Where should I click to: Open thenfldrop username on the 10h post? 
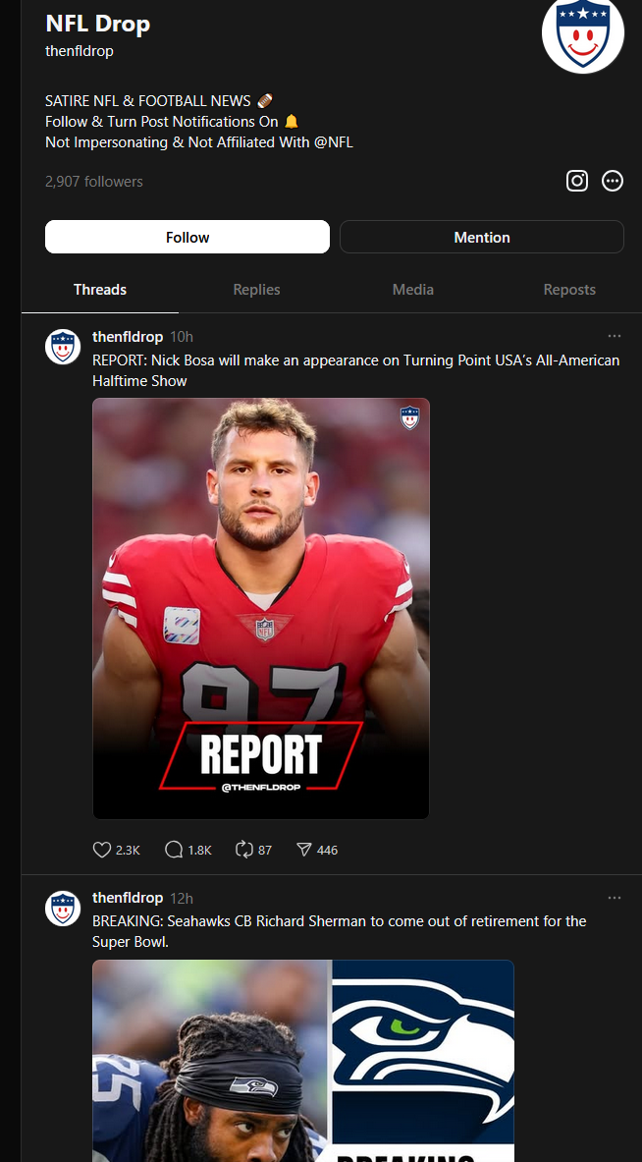[x=128, y=337]
